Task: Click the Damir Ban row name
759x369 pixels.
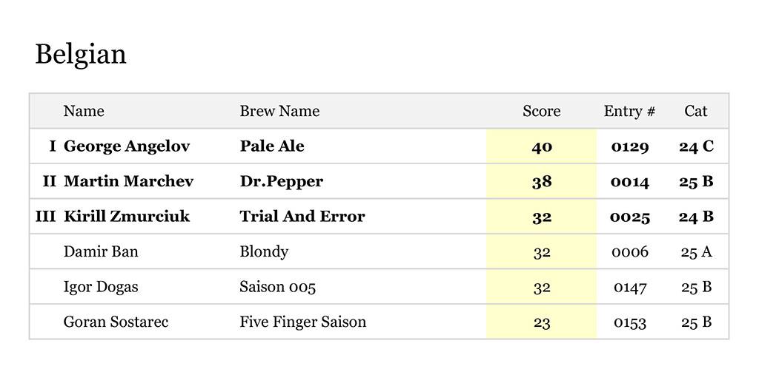Action: [x=101, y=251]
